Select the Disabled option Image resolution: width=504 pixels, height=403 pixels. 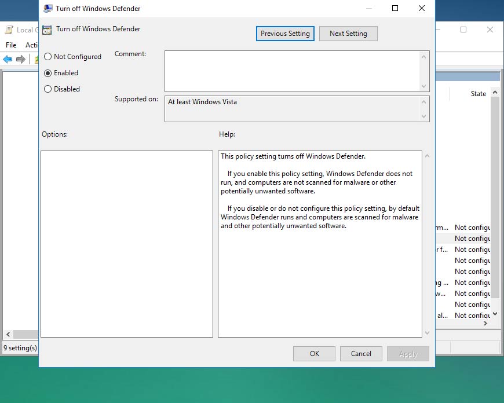pyautogui.click(x=47, y=89)
